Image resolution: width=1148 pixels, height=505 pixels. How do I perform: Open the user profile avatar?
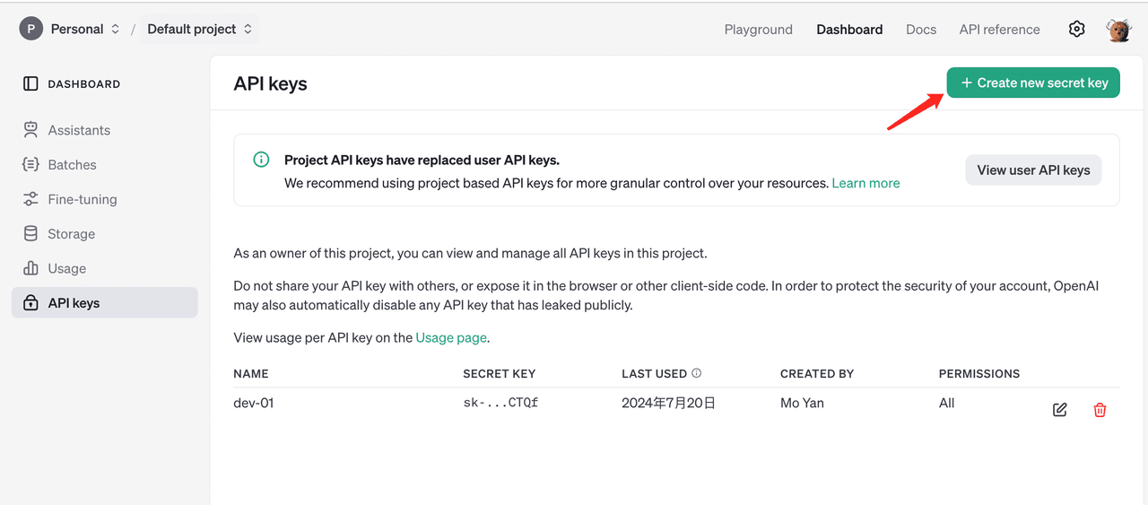[x=1118, y=30]
